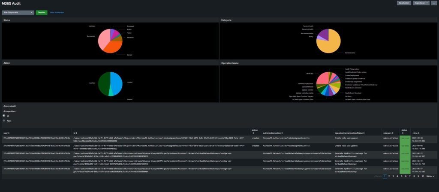Sort table by the category column header

(388, 133)
